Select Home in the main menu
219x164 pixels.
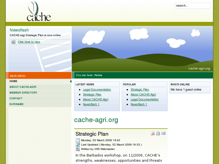40,81
